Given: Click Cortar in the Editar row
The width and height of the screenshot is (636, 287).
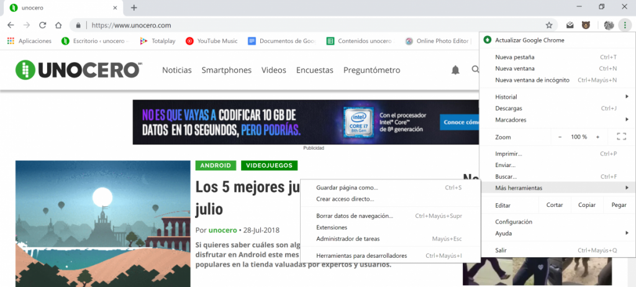Looking at the screenshot, I should pyautogui.click(x=555, y=205).
